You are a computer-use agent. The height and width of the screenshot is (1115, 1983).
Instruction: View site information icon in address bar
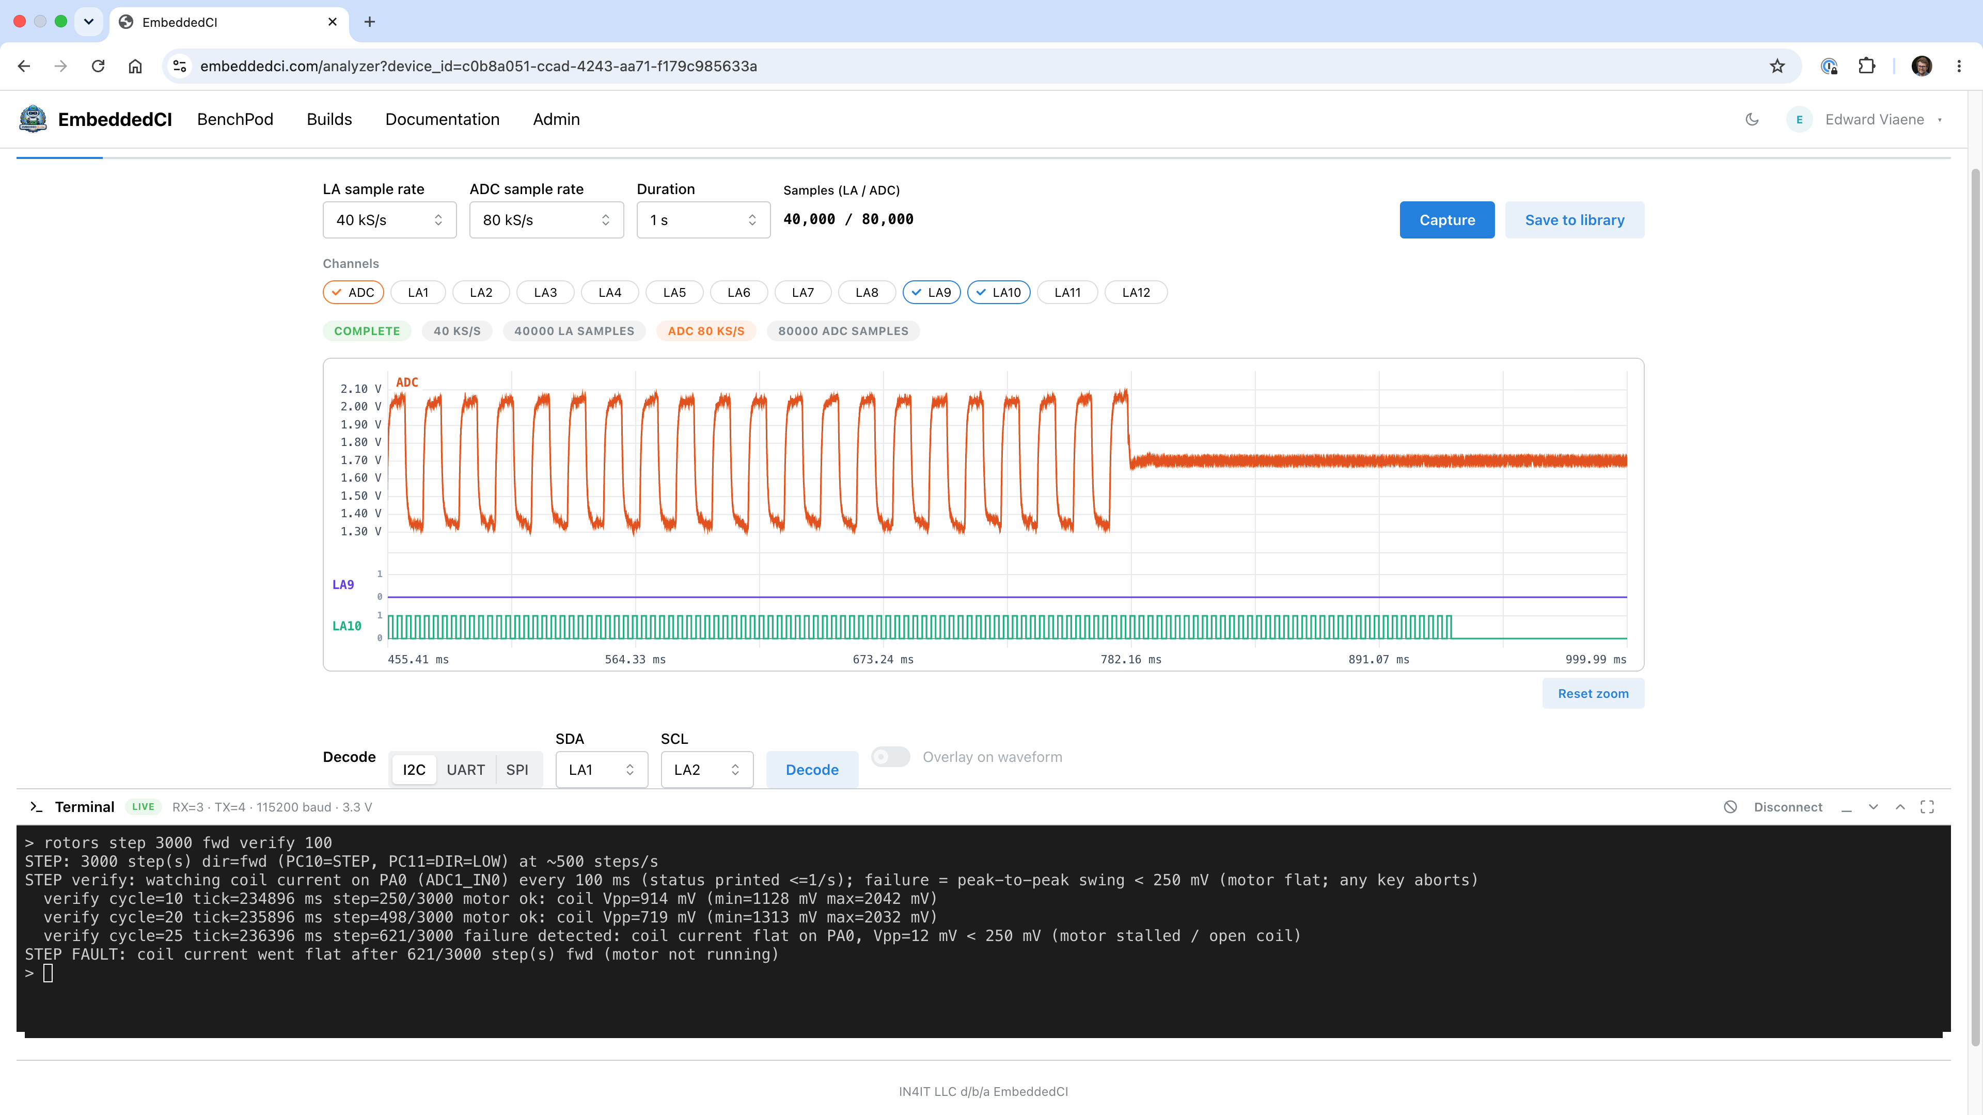180,66
